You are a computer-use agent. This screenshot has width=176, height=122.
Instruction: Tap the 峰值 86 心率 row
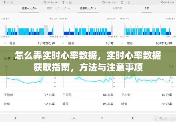point(147,104)
